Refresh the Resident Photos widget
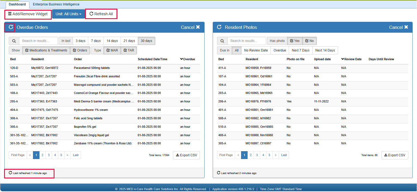Screen dimensions: 417x192 [219, 27]
